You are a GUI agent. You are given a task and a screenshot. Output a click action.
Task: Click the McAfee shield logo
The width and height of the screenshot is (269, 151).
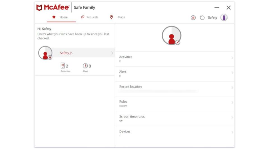pos(39,8)
